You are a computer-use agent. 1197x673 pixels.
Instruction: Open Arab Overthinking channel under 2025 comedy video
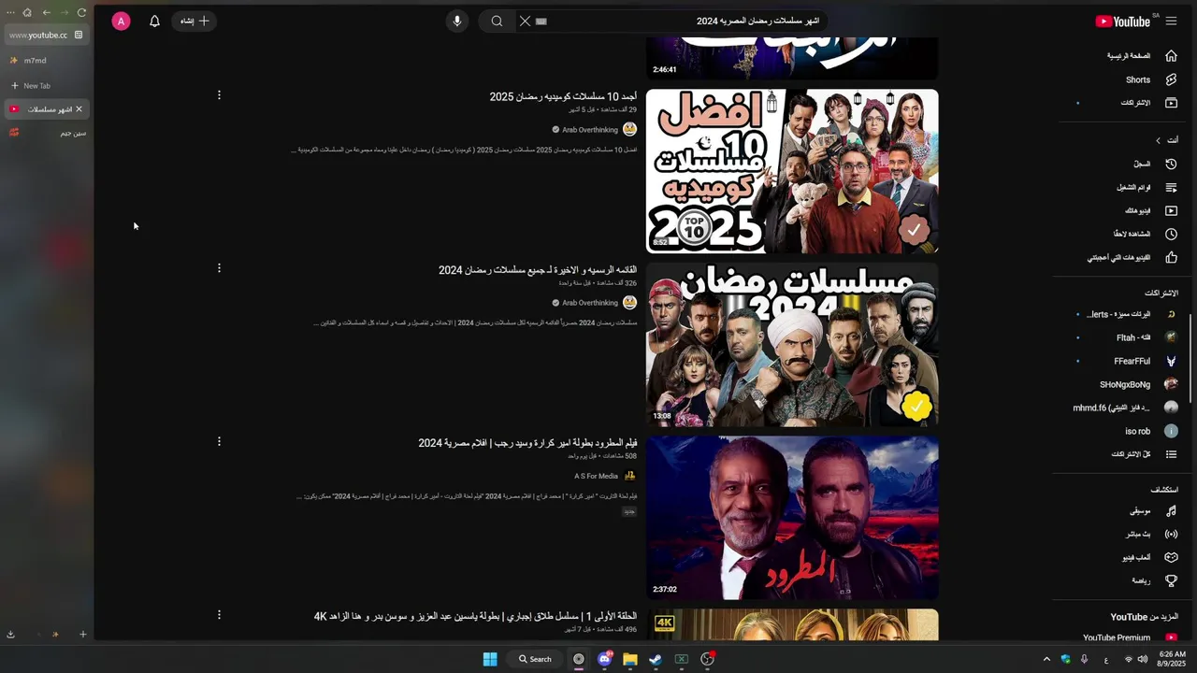tap(590, 130)
